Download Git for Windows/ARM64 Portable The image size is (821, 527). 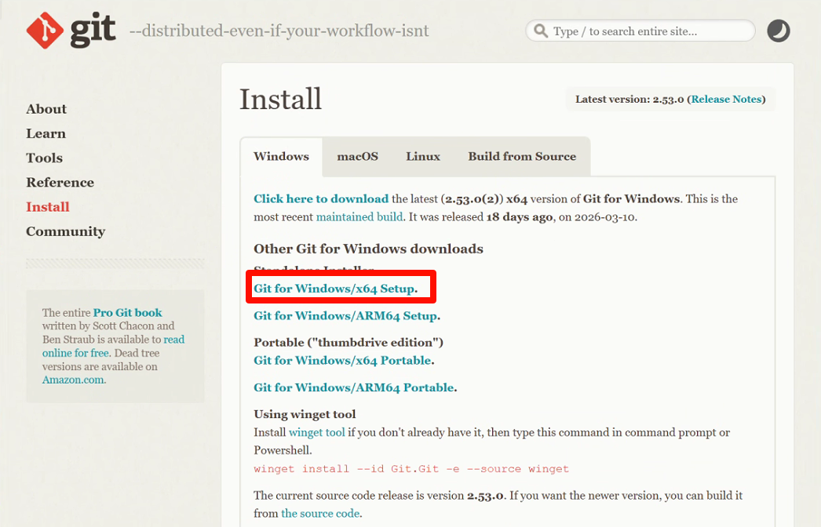point(354,387)
